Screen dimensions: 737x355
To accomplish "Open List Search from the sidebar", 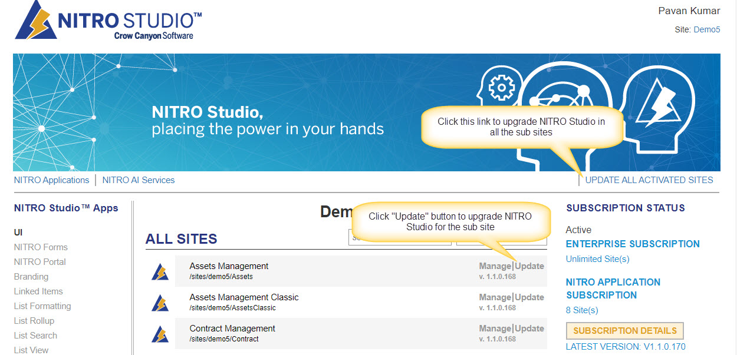I will [35, 336].
